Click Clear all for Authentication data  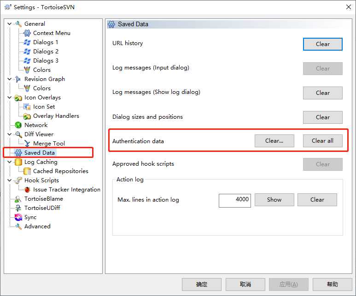[x=323, y=141]
